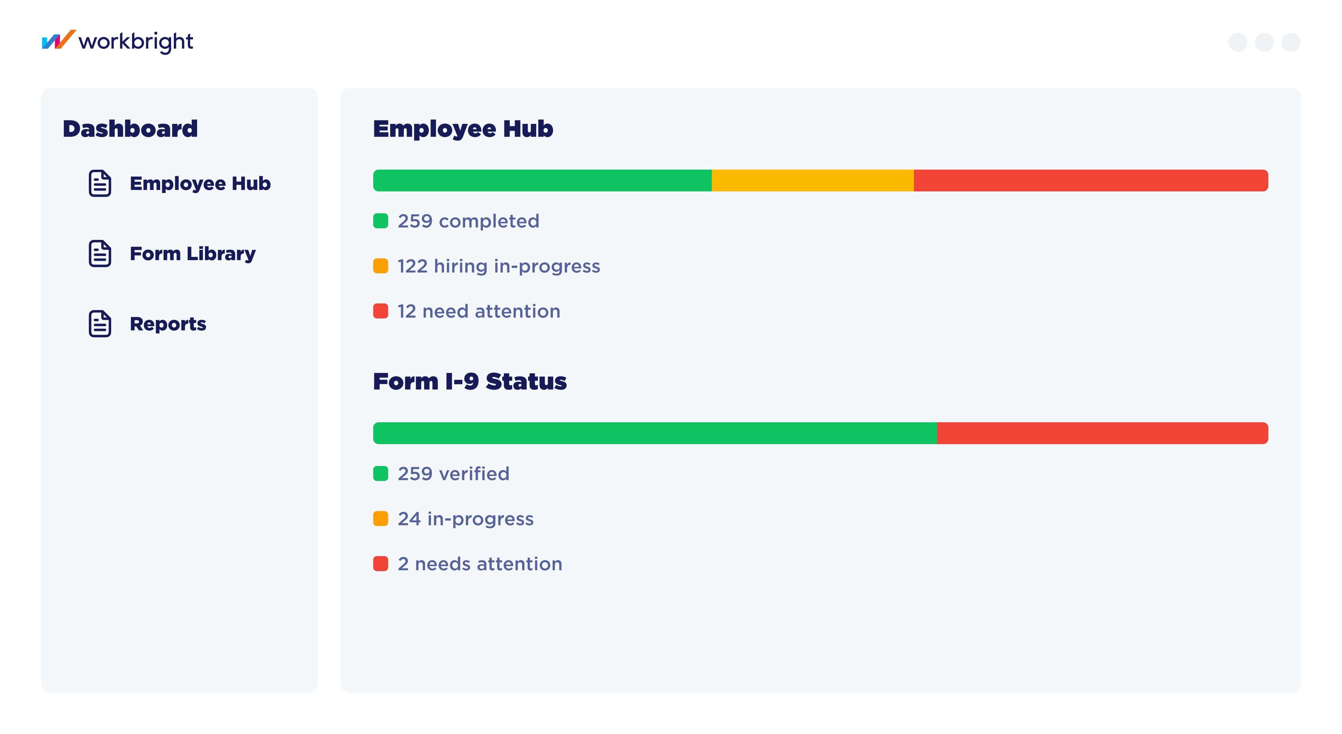This screenshot has height=734, width=1342.
Task: Click the green legend square beside 259 verified
Action: [x=381, y=474]
